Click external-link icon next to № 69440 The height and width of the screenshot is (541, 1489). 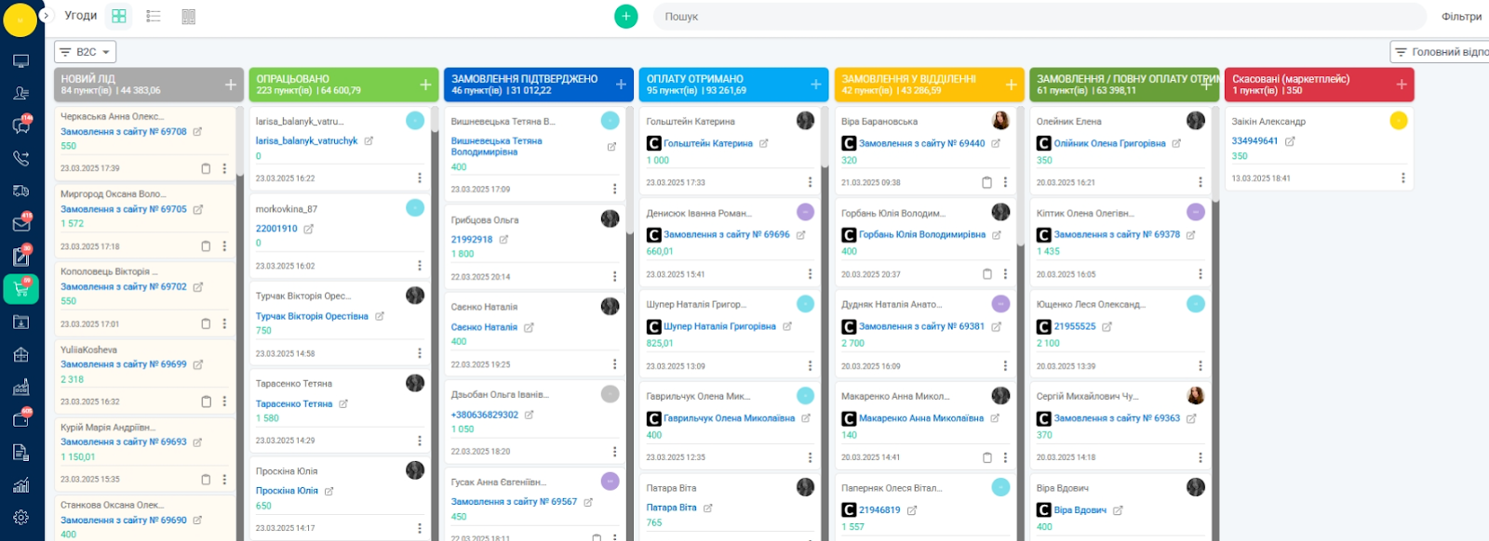(x=996, y=143)
